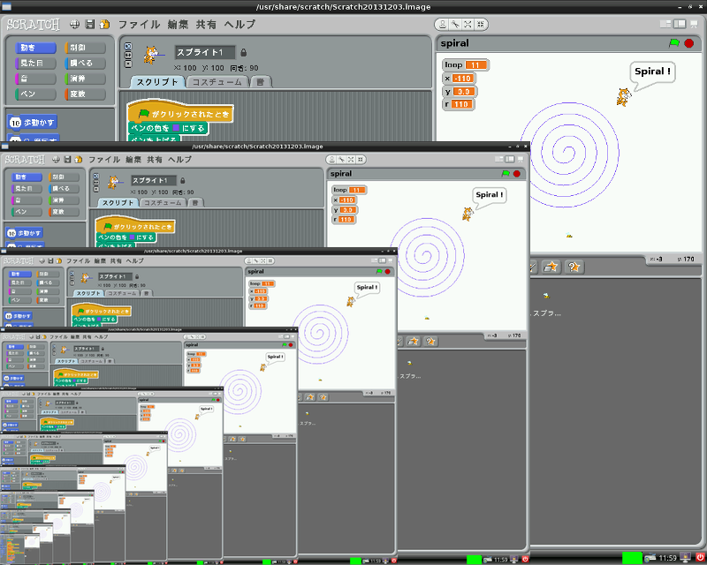Click the red power icon in the taskbar
The image size is (707, 565).
699,558
